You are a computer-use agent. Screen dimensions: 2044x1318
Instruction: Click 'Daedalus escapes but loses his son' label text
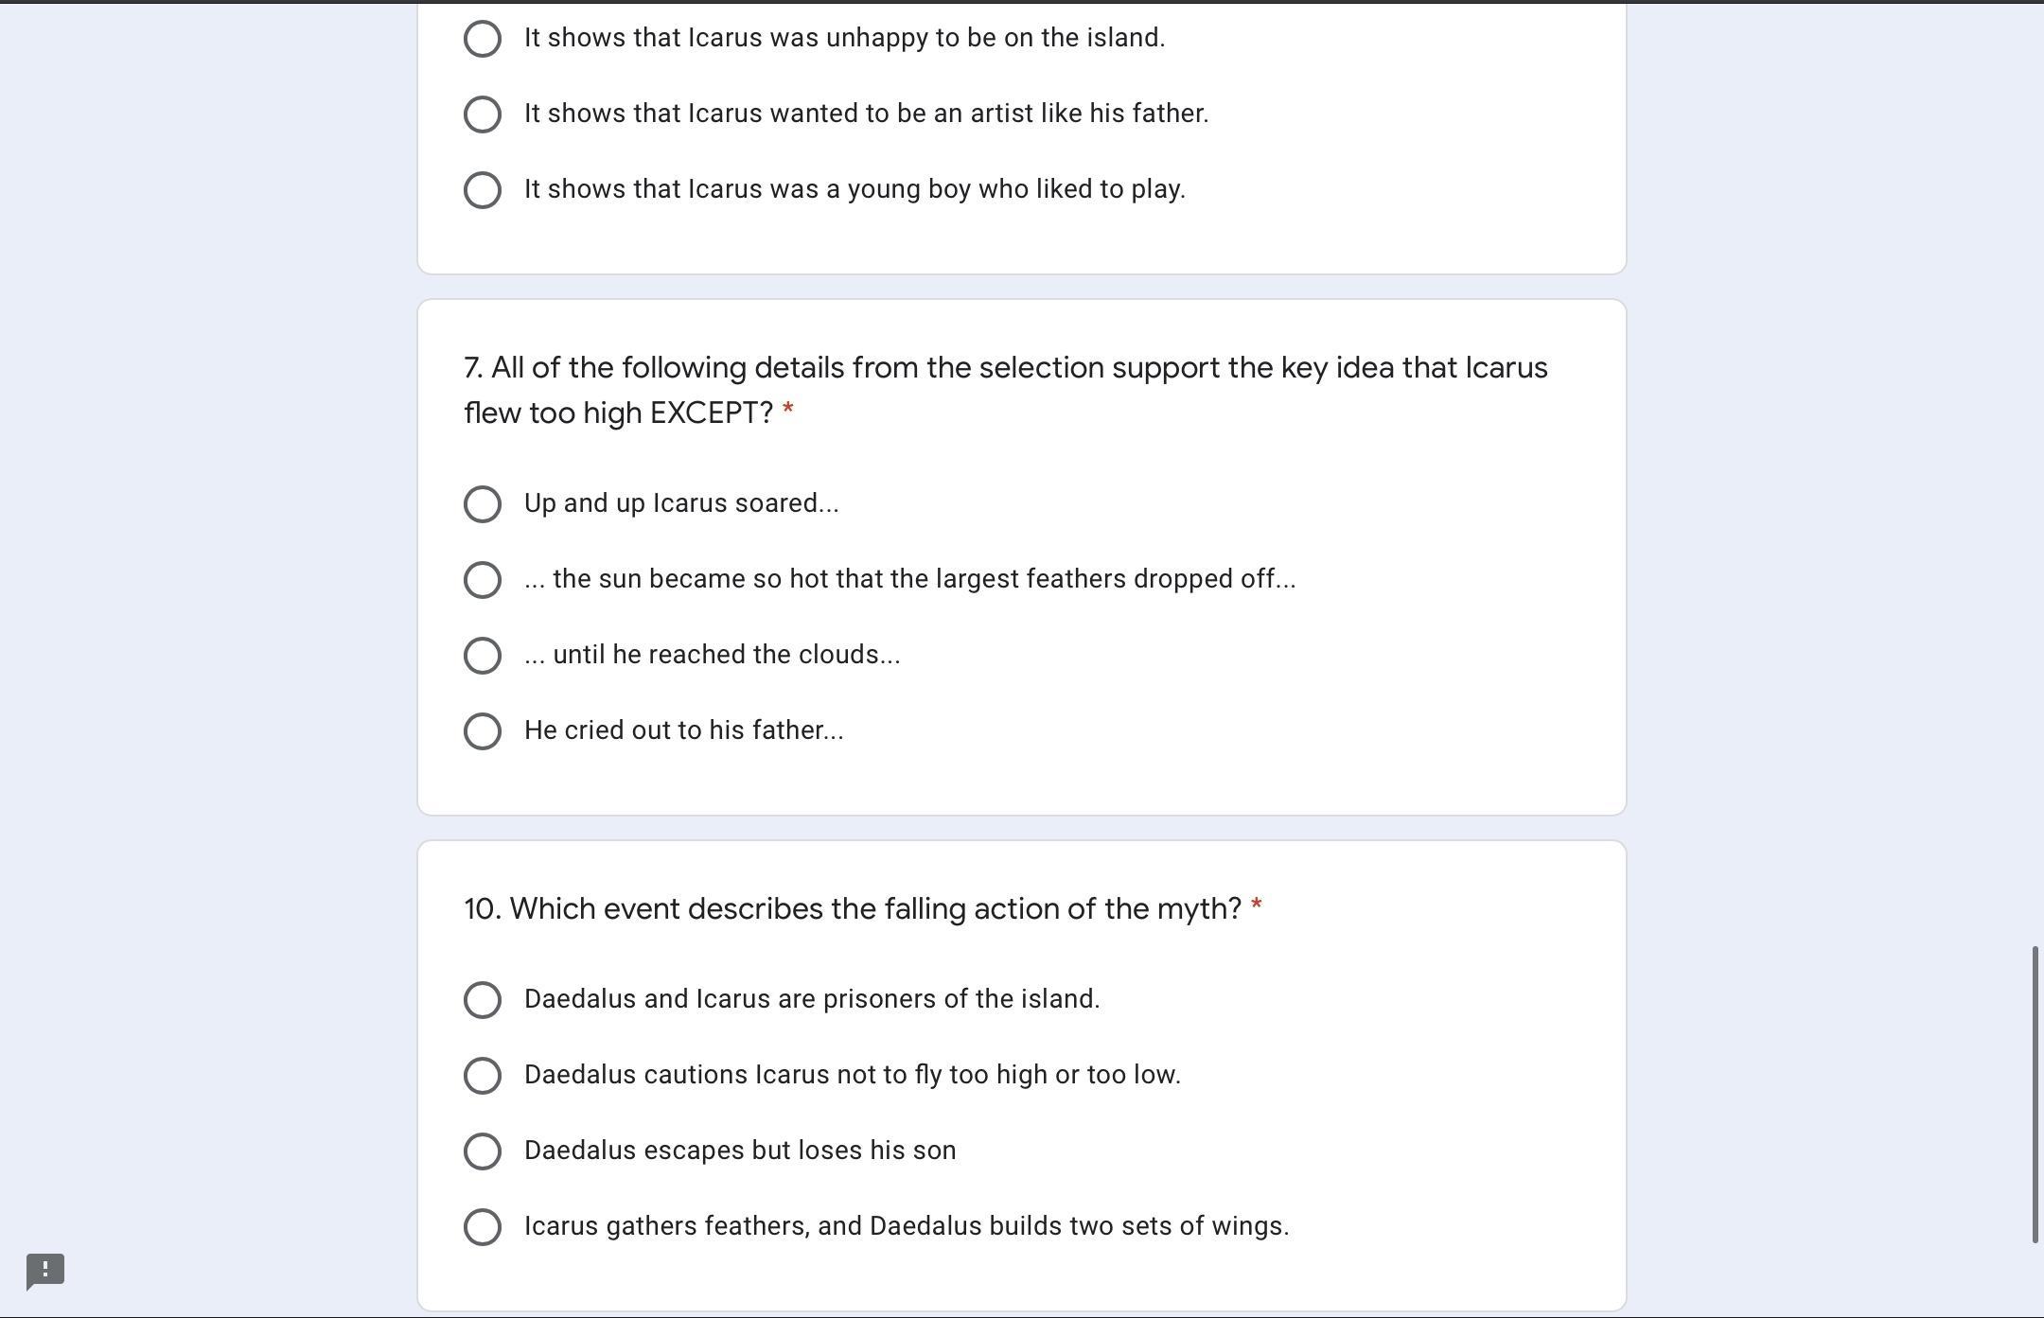[740, 1151]
